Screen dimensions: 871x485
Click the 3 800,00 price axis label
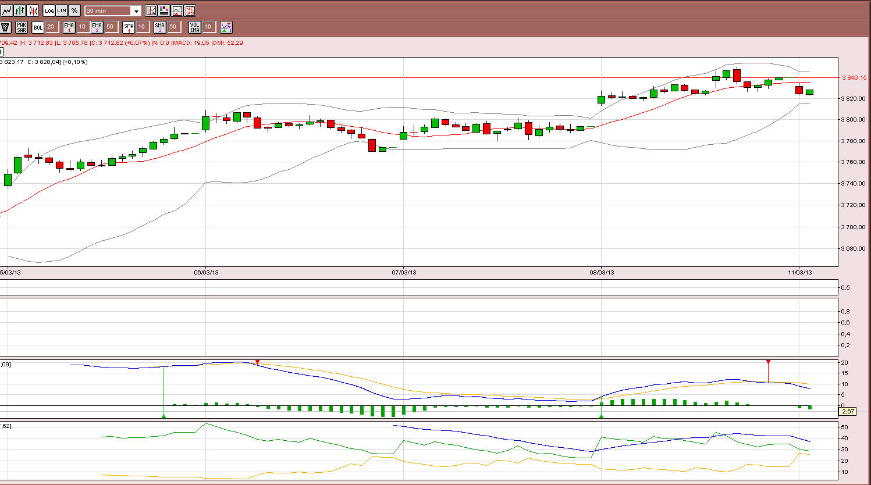853,120
